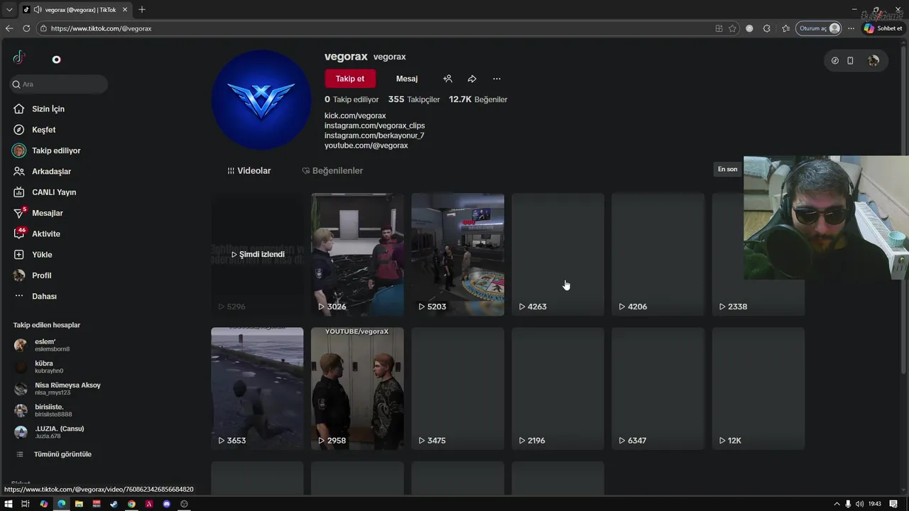Image resolution: width=909 pixels, height=511 pixels.
Task: Click the 12.7K Beğeniler count
Action: pyautogui.click(x=478, y=99)
